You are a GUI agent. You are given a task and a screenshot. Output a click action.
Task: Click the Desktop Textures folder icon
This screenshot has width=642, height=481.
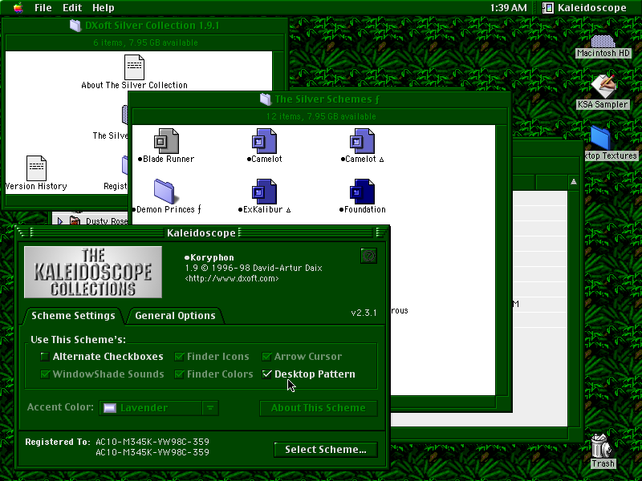[x=600, y=138]
